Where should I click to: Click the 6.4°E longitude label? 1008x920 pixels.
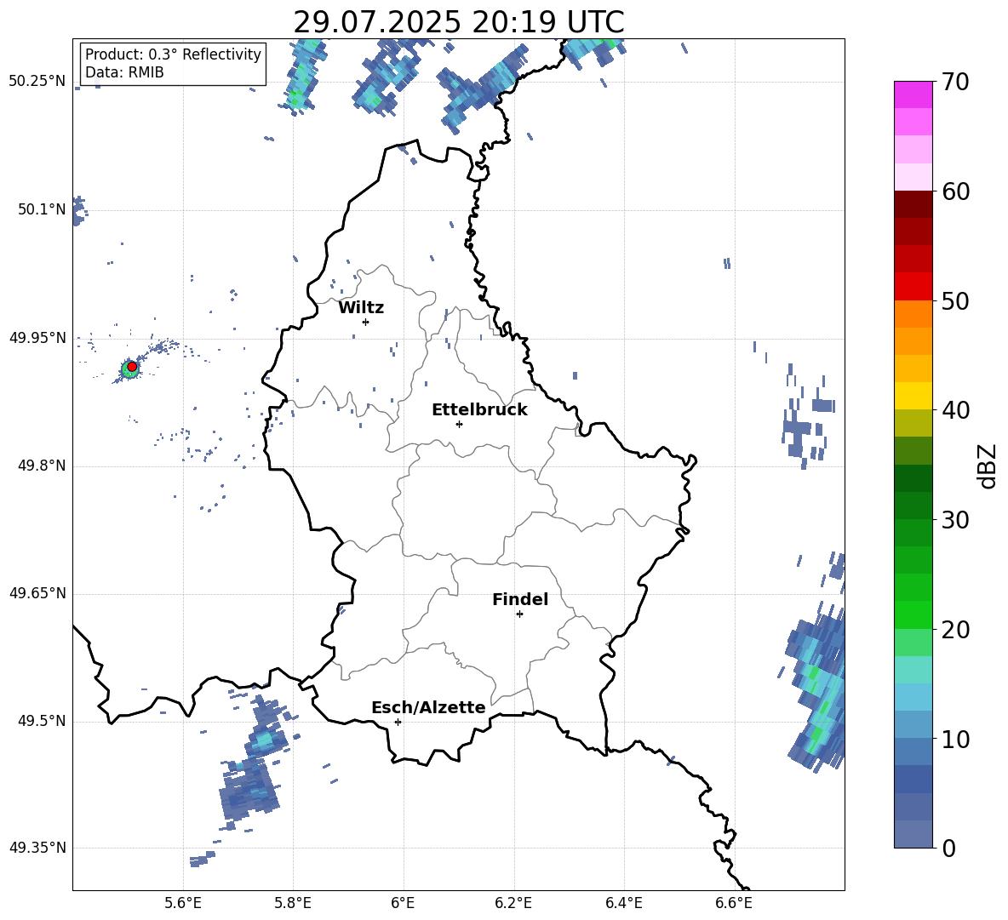623,903
